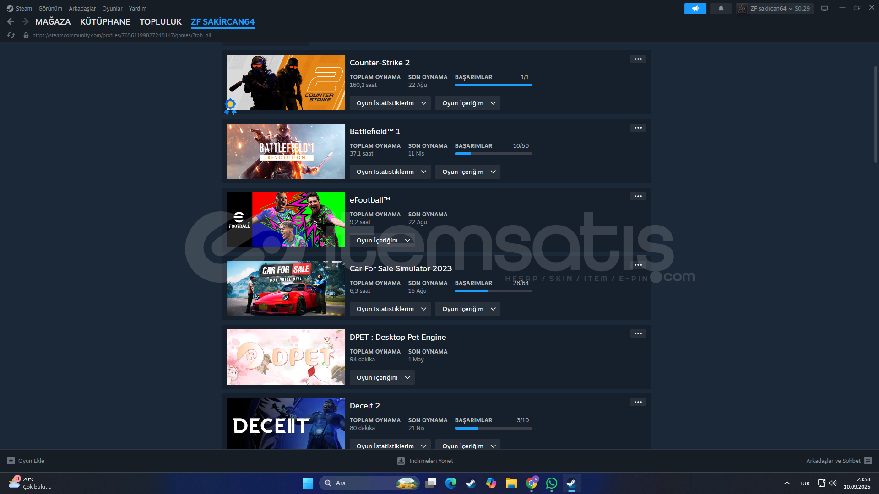
Task: Click Counter-Strike 2 achievements progress bar
Action: tap(494, 85)
